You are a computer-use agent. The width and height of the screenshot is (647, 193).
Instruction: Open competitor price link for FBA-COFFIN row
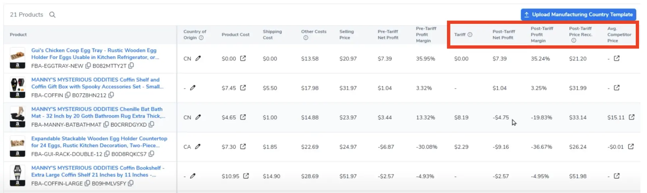pos(617,88)
